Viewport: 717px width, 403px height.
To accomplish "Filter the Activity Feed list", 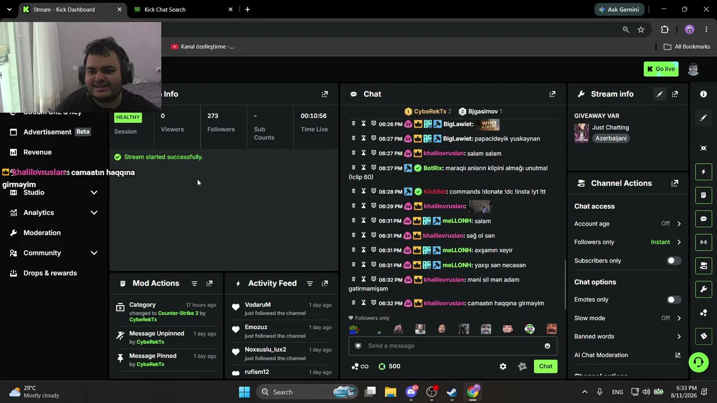I will click(310, 283).
